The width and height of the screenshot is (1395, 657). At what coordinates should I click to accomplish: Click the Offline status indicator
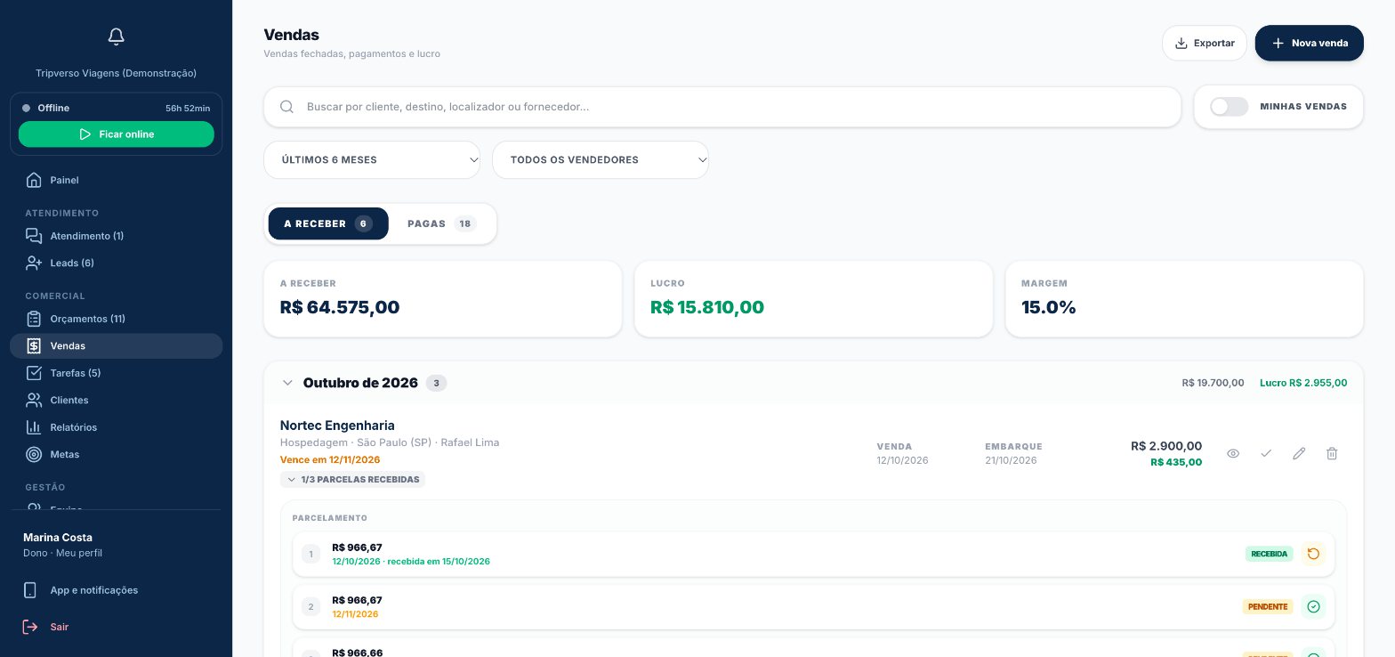pos(46,108)
